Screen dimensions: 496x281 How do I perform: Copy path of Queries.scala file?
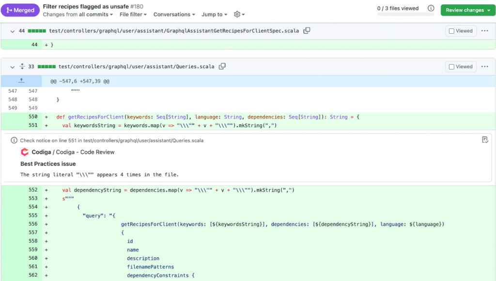[x=222, y=66]
